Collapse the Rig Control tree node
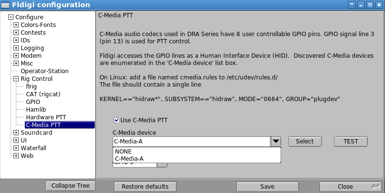Viewport: 385px width, 193px height. coord(16,79)
